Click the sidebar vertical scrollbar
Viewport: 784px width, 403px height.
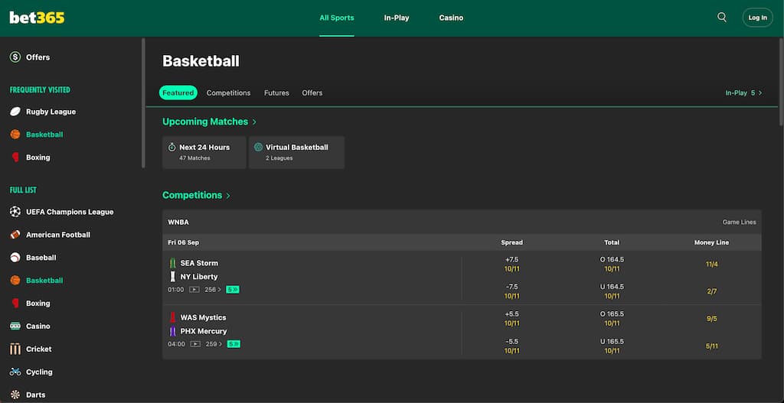point(143,103)
